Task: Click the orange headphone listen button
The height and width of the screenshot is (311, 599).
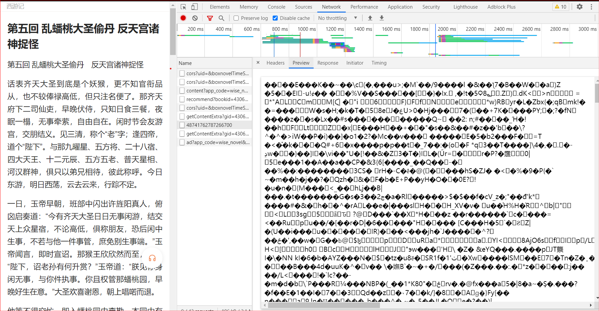Action: 152,258
